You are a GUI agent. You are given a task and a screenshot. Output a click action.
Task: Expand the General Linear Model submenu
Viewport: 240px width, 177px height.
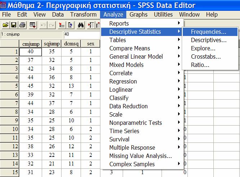point(142,56)
